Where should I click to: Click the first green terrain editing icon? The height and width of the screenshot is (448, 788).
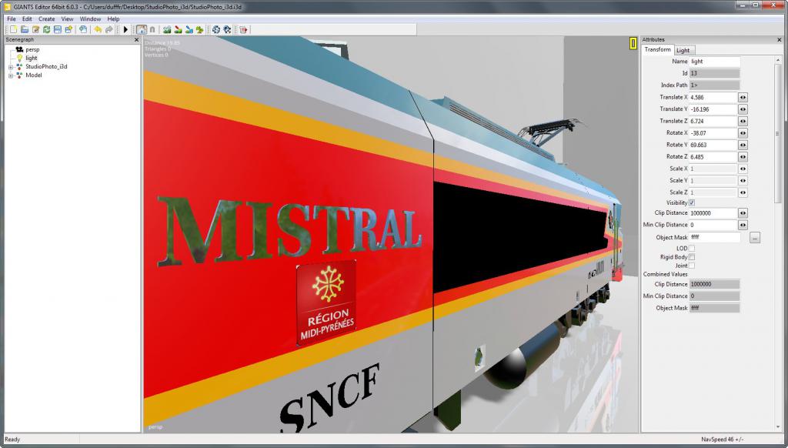click(167, 30)
